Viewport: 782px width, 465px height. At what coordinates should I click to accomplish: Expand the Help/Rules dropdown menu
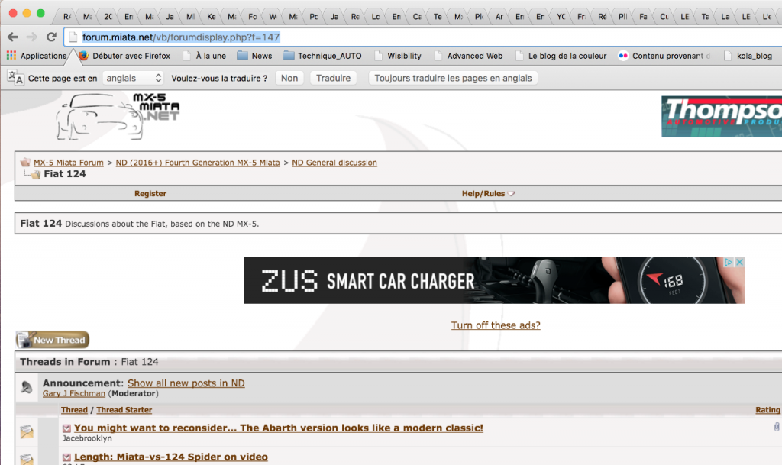coord(488,193)
